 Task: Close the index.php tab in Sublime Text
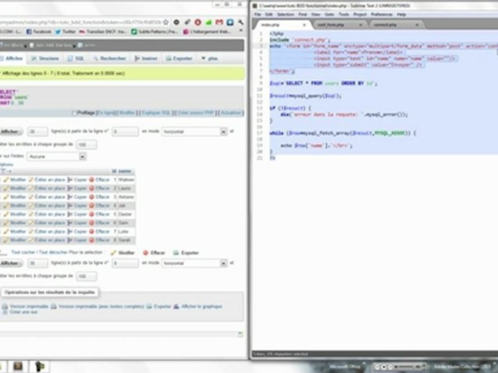pos(305,25)
